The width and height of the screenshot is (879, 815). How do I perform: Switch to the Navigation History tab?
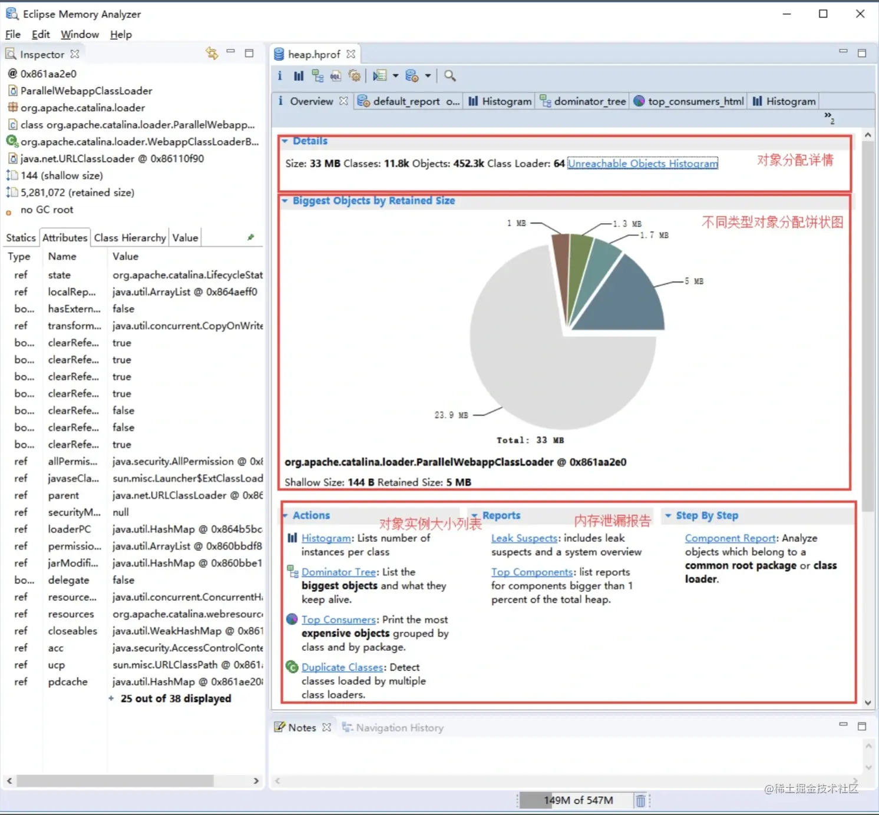(x=392, y=727)
